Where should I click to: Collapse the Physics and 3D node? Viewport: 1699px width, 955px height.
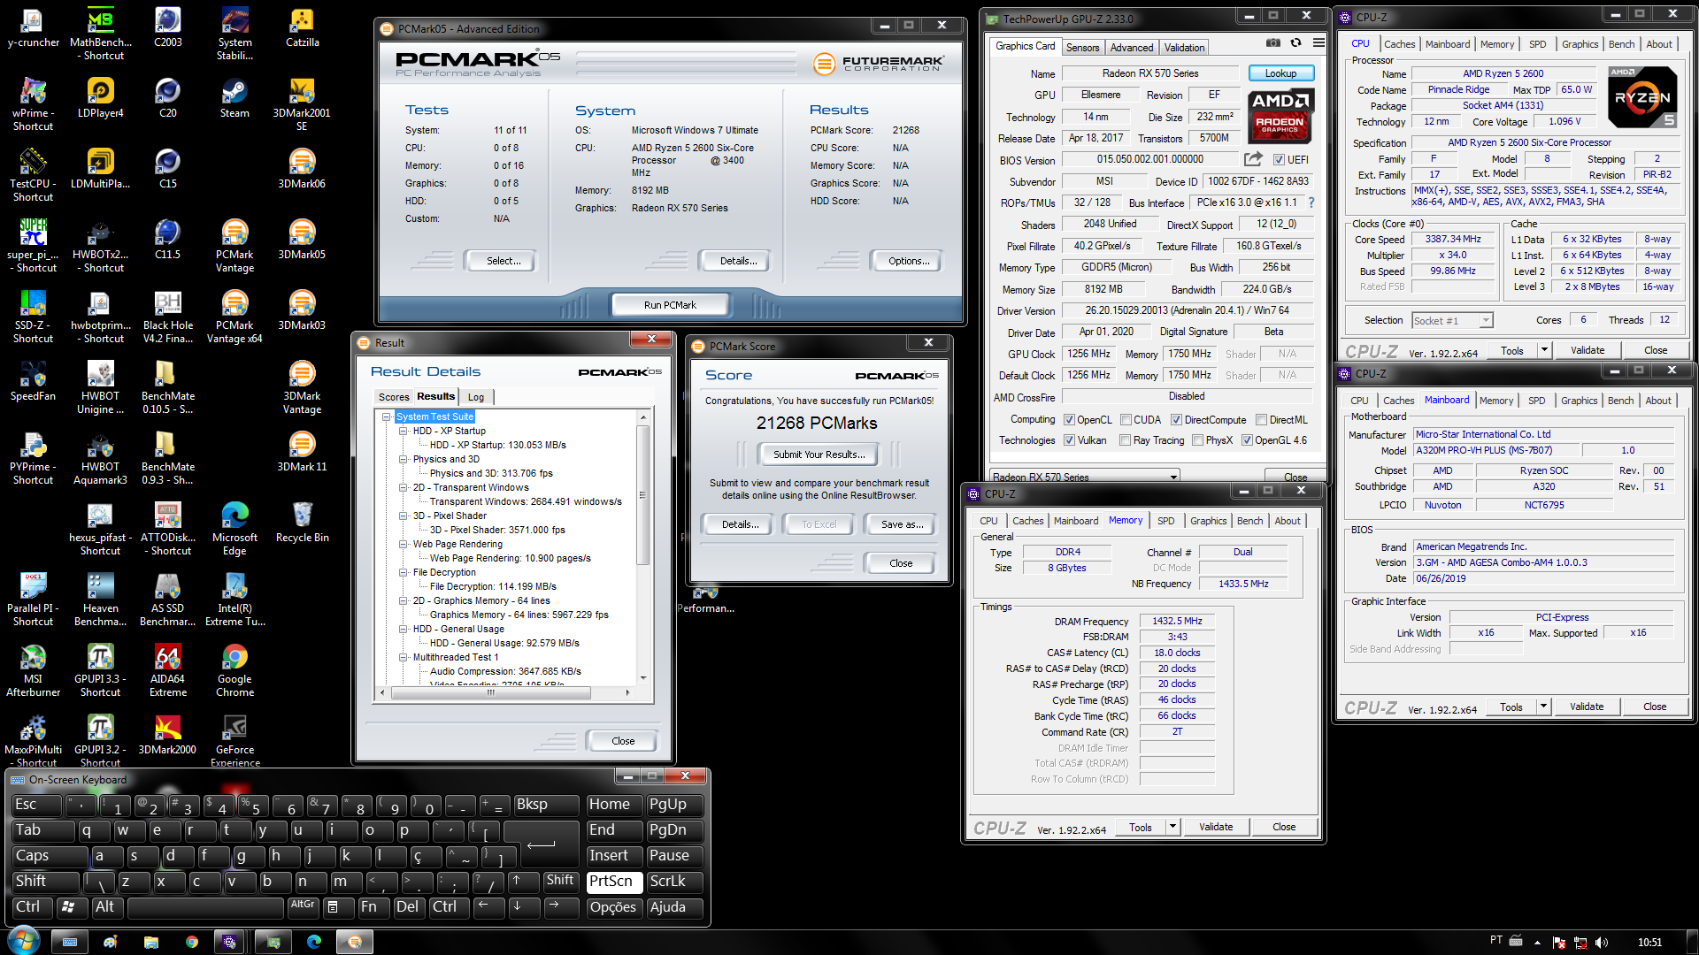pos(404,459)
